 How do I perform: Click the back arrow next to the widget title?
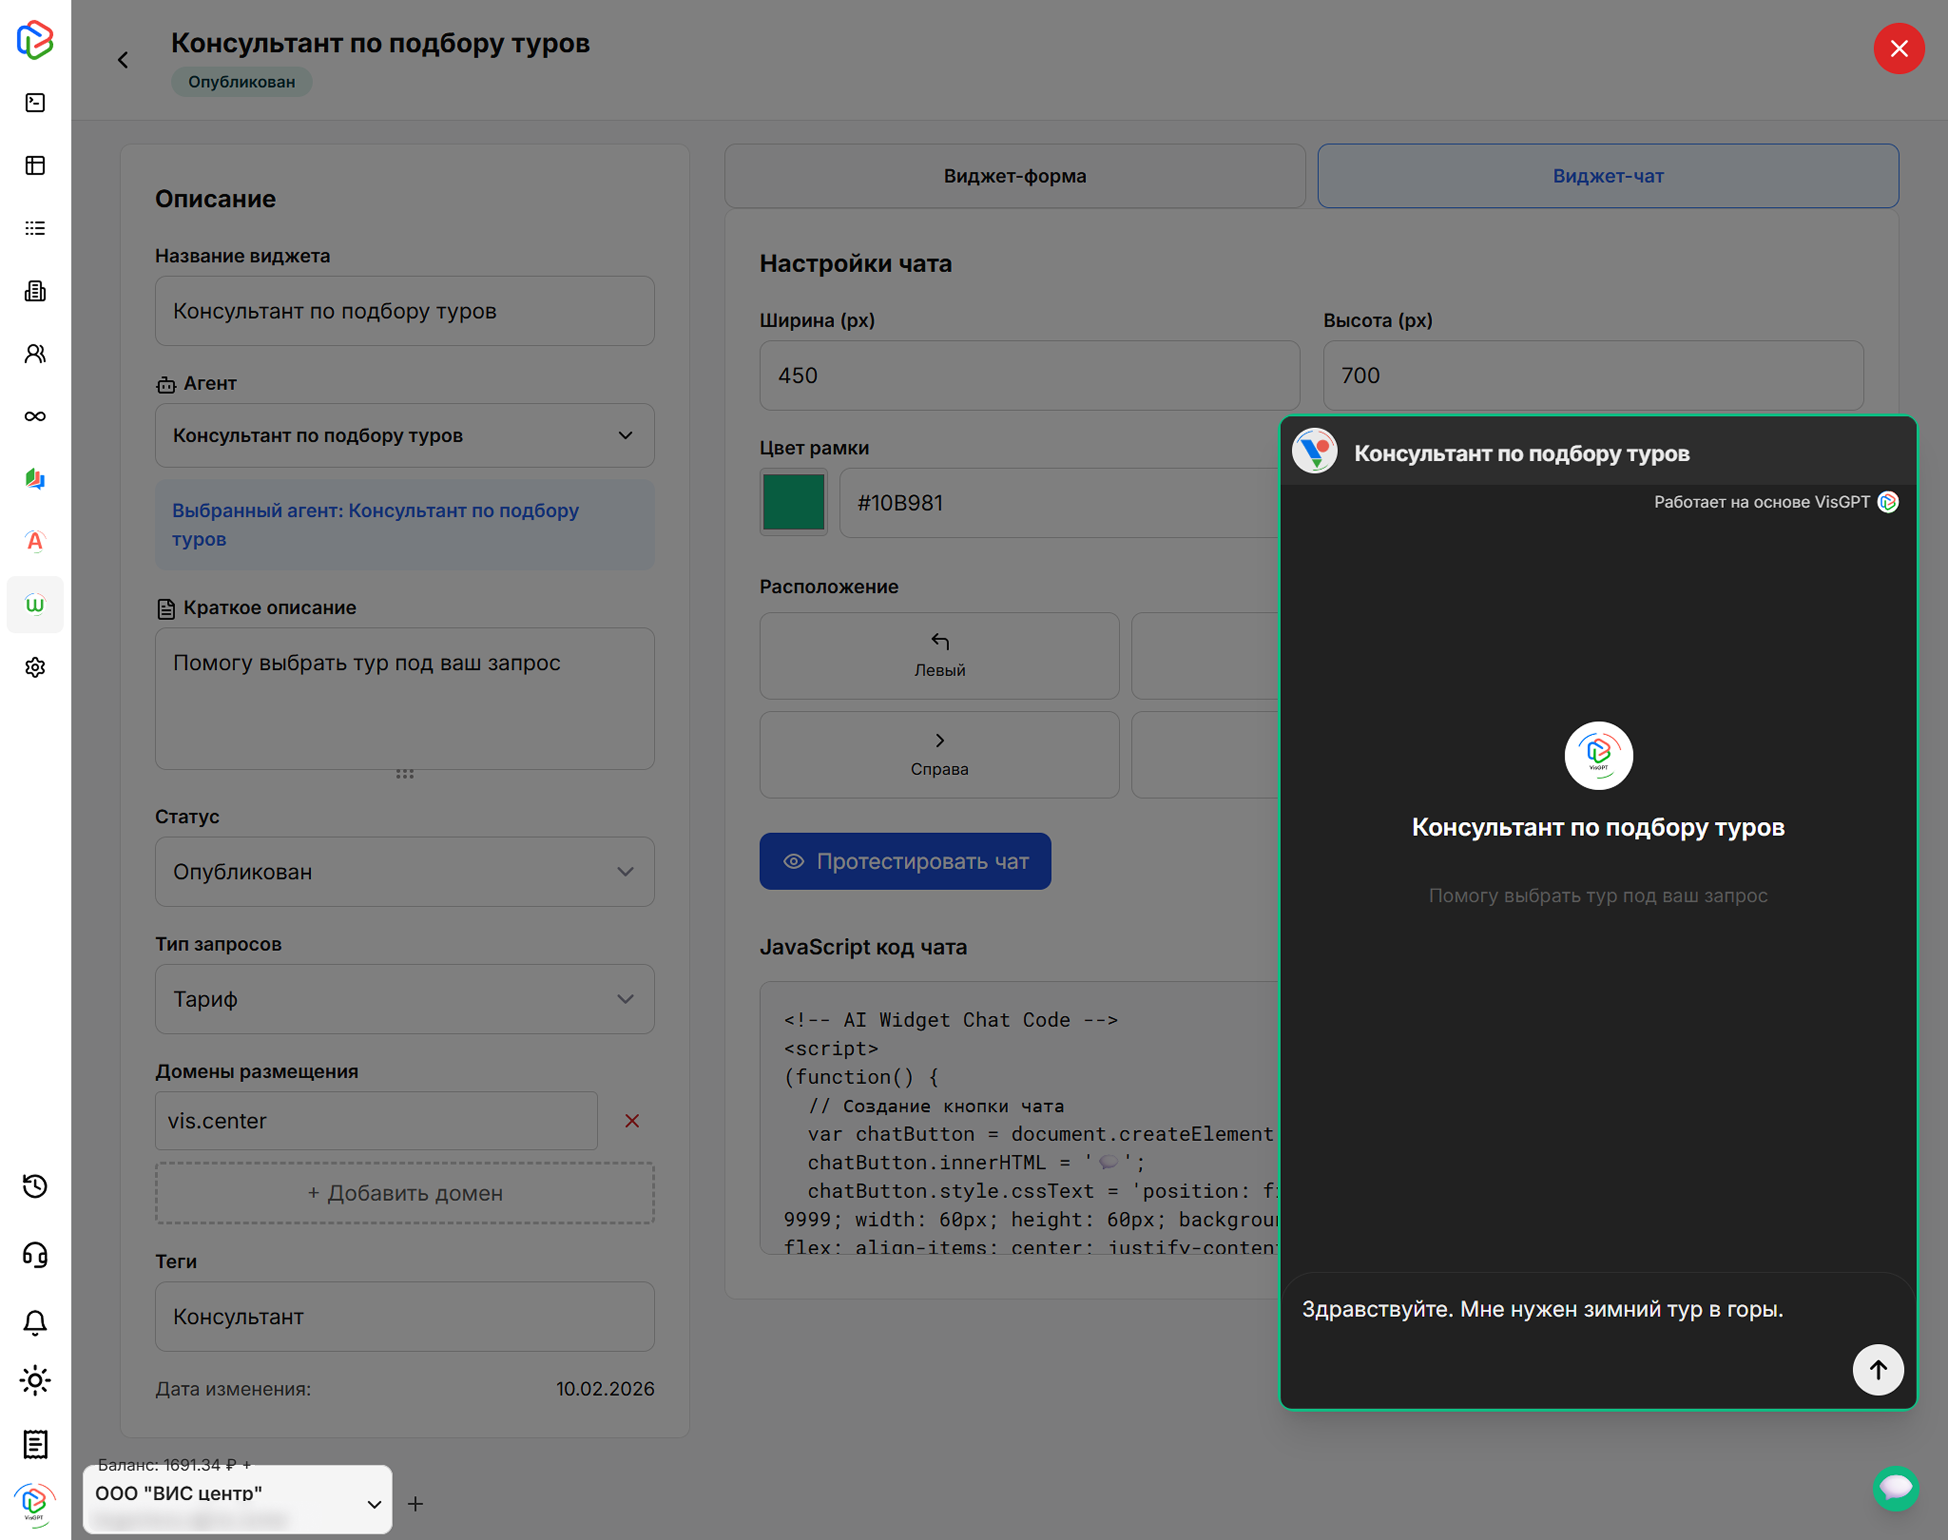(x=123, y=60)
